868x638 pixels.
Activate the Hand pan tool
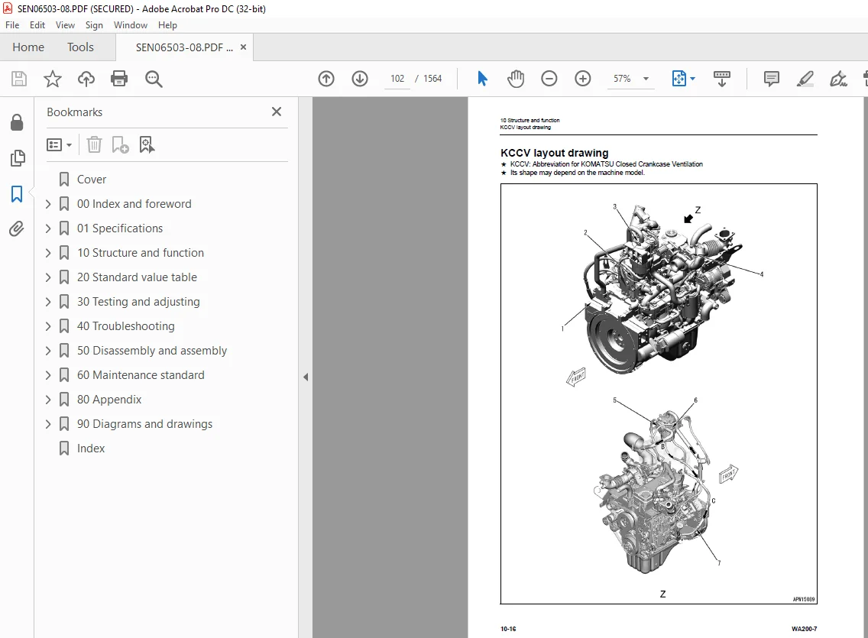pyautogui.click(x=515, y=79)
